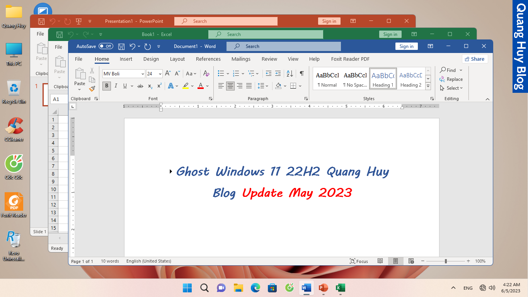The image size is (528, 297).
Task: Click the zoom slider handle in status bar
Action: pos(446,261)
